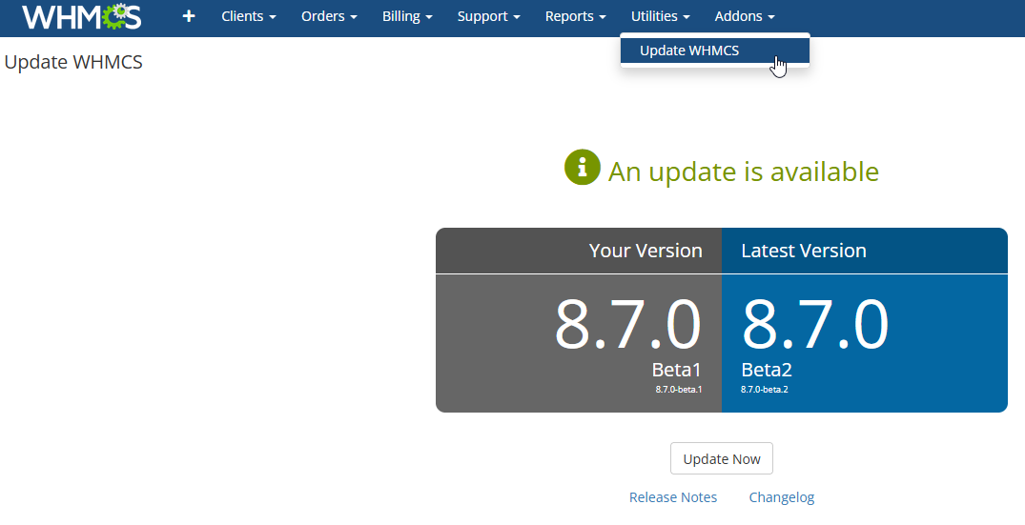
Task: Click the Latest Version header
Action: click(x=804, y=250)
